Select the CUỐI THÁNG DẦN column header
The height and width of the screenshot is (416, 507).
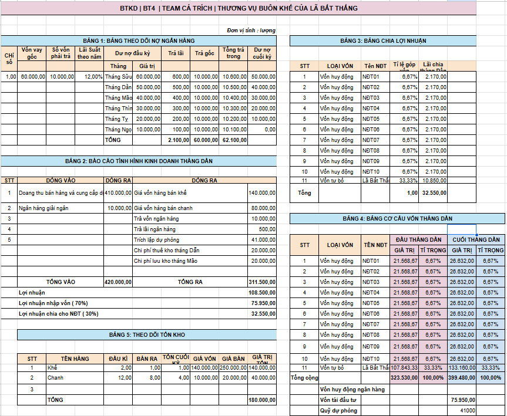pyautogui.click(x=476, y=239)
